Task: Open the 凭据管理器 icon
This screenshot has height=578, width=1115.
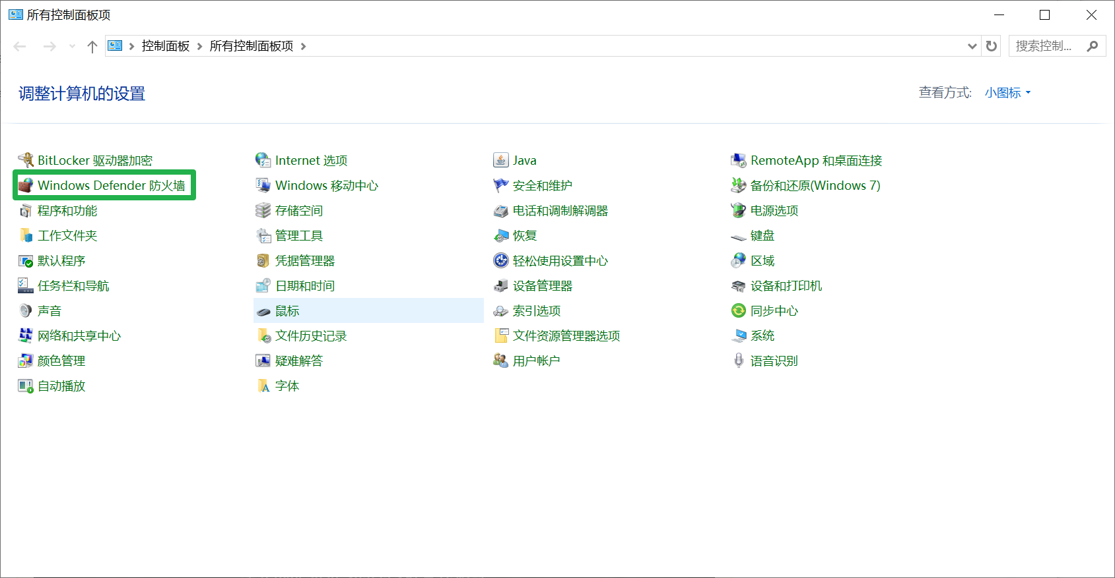Action: [263, 260]
